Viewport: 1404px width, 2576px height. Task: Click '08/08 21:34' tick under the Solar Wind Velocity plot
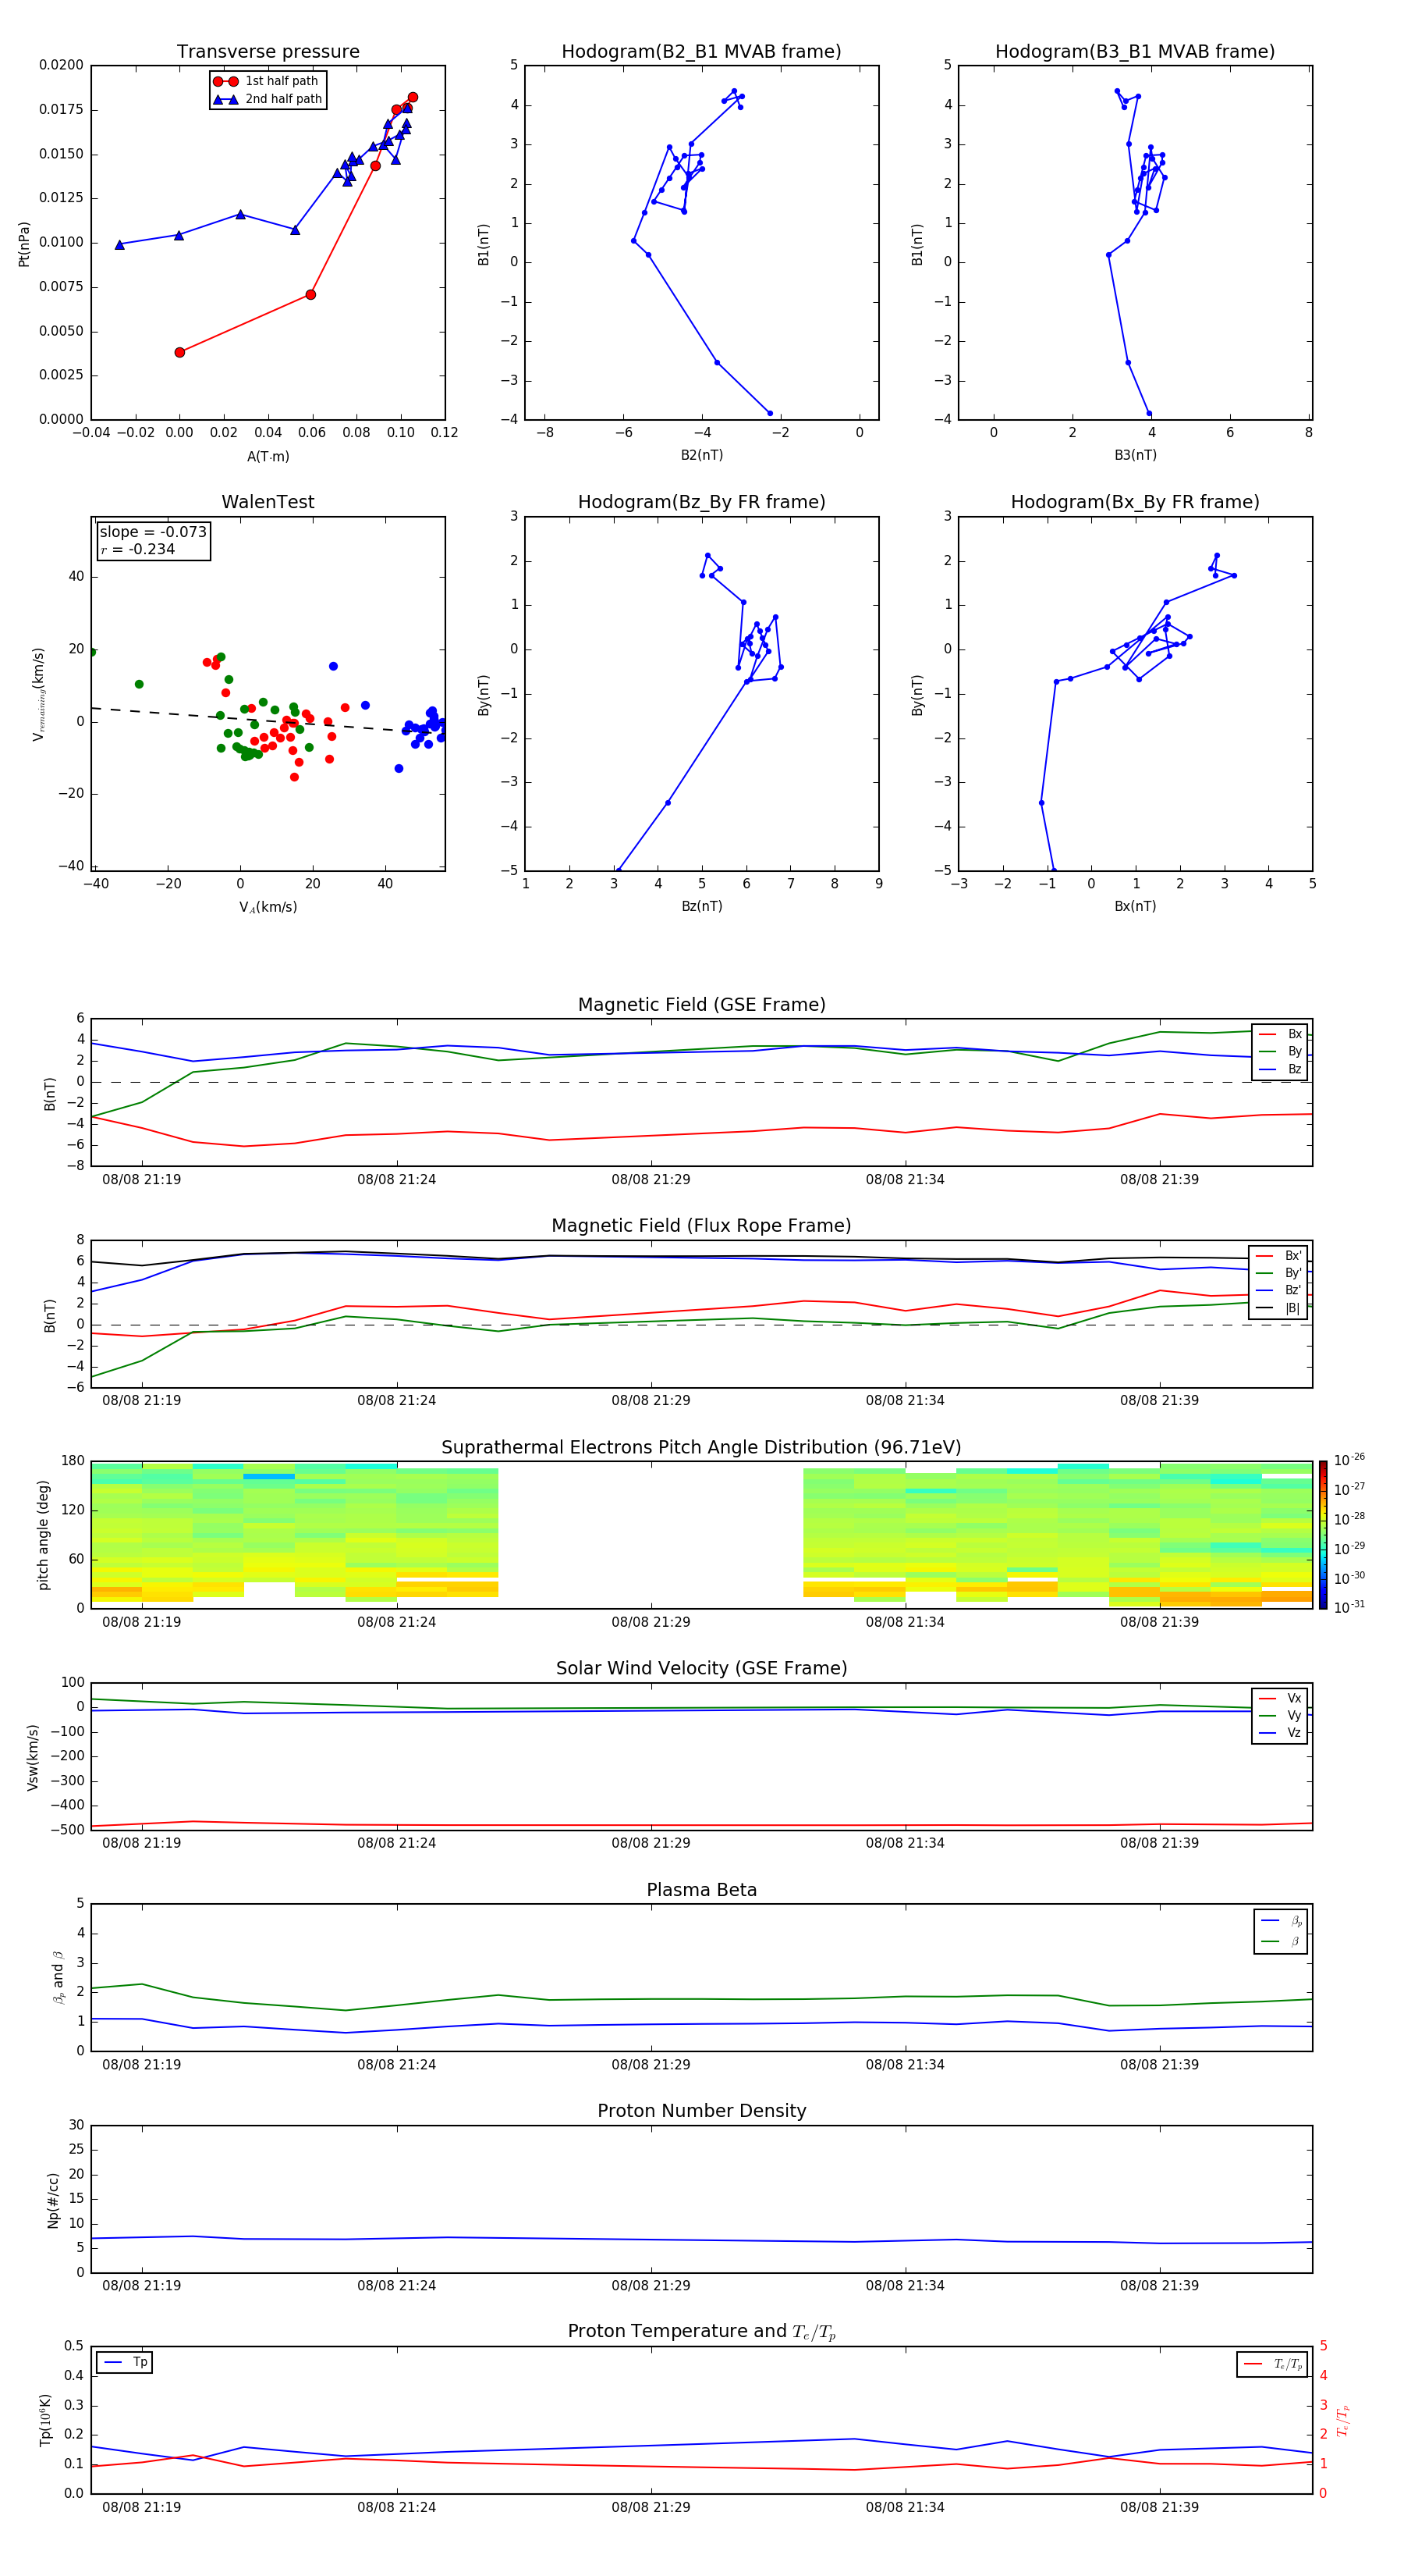tap(904, 1843)
